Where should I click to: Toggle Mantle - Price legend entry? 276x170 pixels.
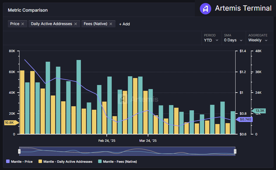click(19, 162)
